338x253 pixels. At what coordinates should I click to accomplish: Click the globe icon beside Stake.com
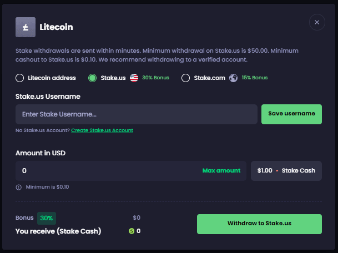[x=234, y=78]
